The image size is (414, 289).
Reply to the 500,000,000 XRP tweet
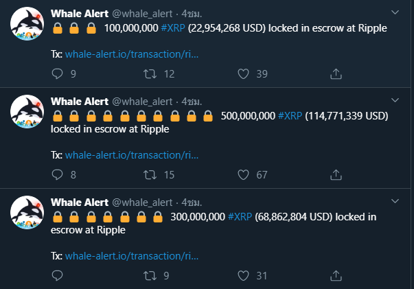click(x=57, y=175)
